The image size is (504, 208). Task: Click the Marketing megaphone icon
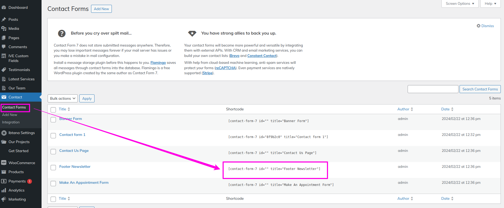pos(4,199)
